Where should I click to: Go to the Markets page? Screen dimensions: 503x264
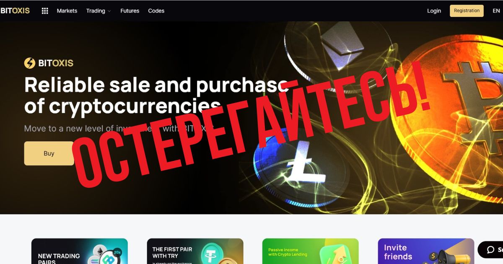point(67,11)
